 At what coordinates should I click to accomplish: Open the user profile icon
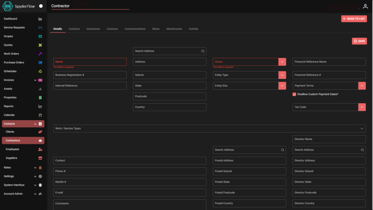pos(365,7)
